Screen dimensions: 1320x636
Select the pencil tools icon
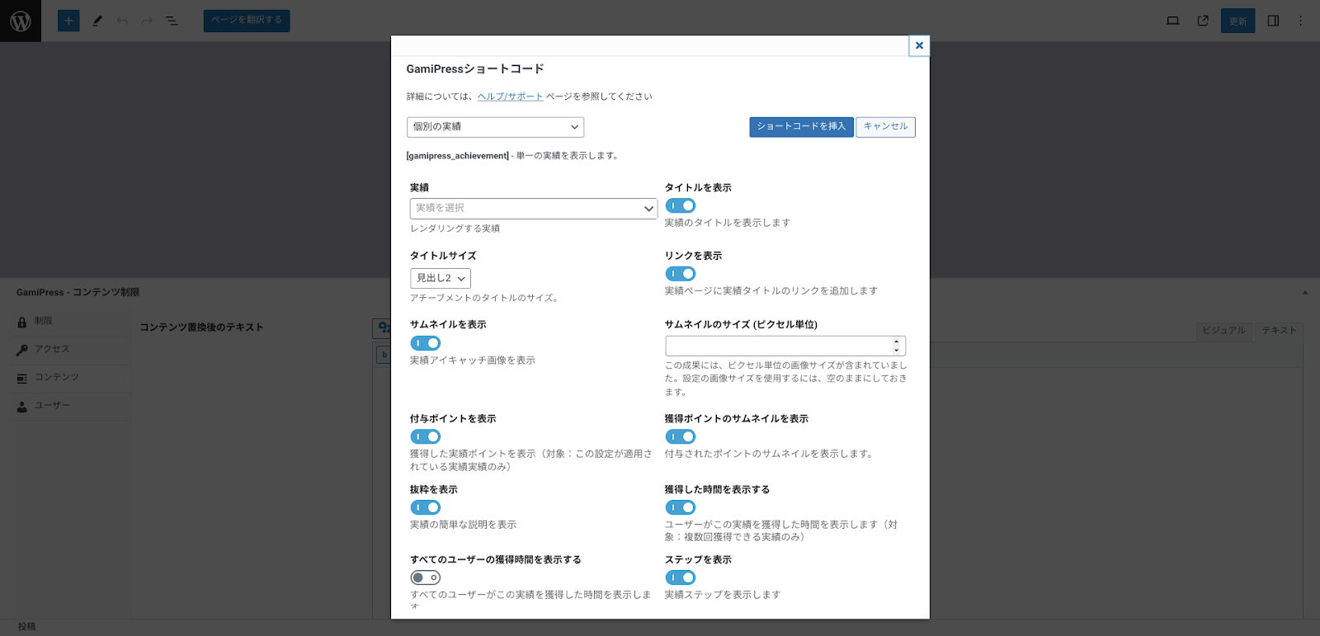[97, 21]
